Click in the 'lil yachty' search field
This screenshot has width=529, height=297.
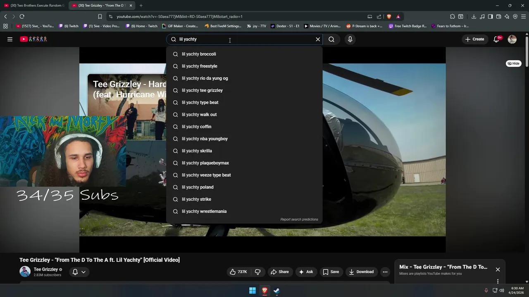pyautogui.click(x=244, y=39)
